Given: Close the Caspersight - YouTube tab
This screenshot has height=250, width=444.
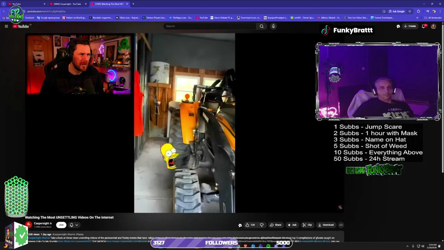Looking at the screenshot, I should pos(86,4).
